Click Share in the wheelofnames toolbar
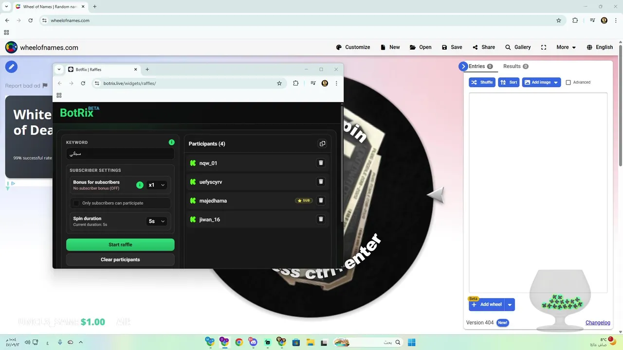Viewport: 623px width, 350px height. [483, 47]
